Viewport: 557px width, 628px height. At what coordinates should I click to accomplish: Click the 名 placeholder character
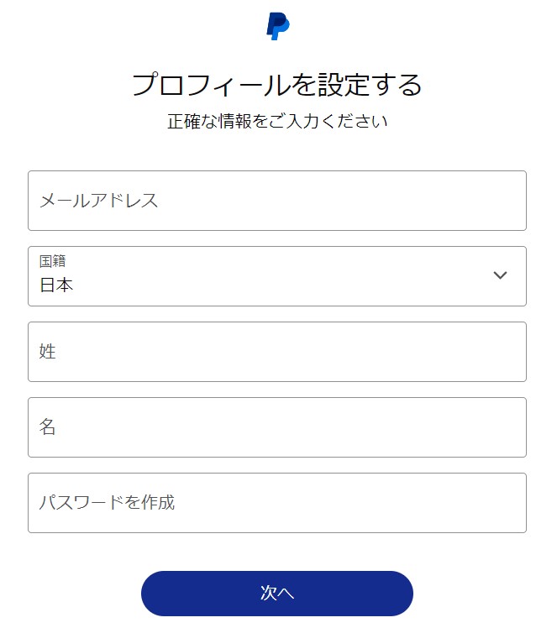click(x=48, y=427)
